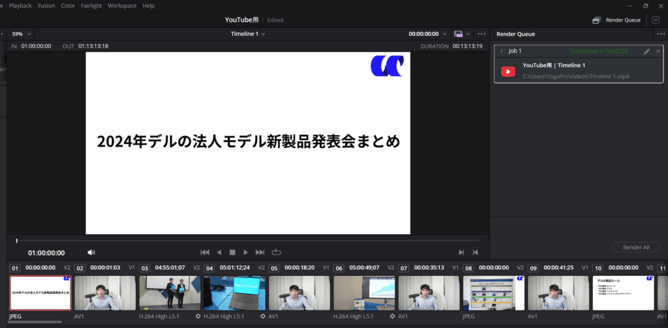Click the current timecode below the viewer

click(x=46, y=252)
